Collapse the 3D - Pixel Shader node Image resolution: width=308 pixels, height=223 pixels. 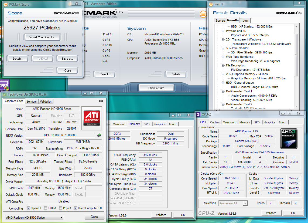coord(223,48)
